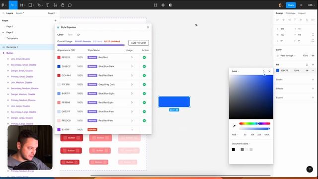This screenshot has width=318, height=179.
Task: Add a new fill with plus
Action: pyautogui.click(x=313, y=65)
